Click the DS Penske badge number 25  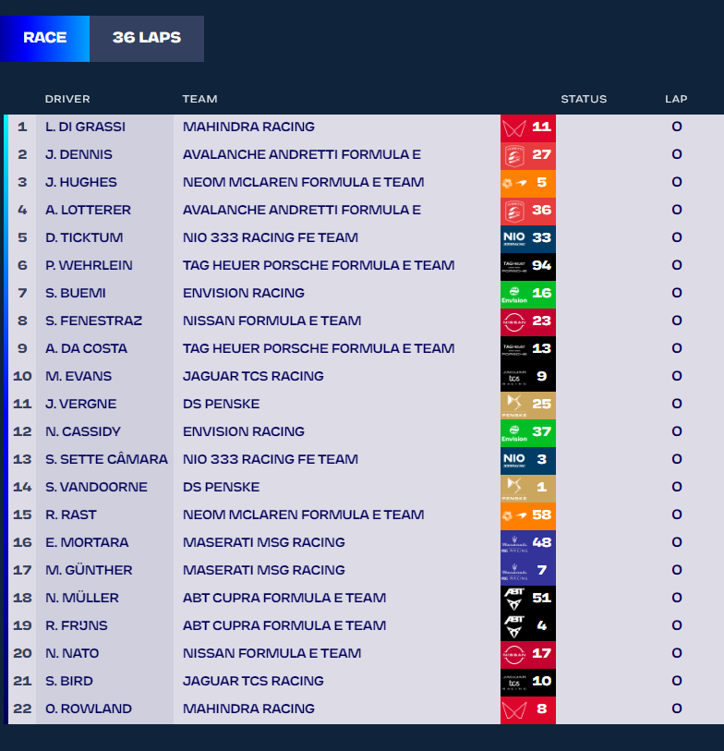coord(528,405)
